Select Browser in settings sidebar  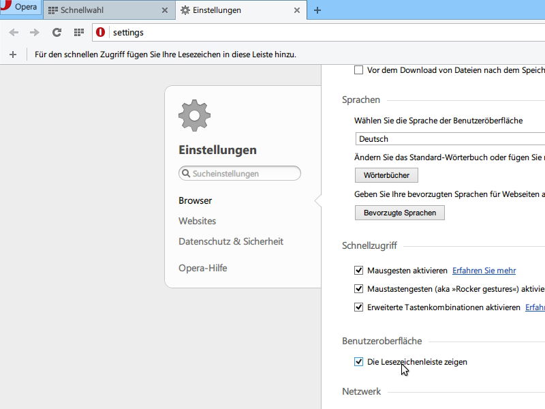(195, 200)
